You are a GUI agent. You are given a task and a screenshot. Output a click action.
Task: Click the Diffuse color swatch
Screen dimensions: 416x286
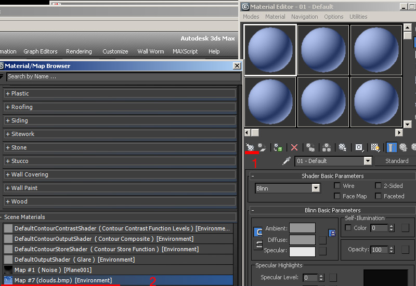[302, 240]
